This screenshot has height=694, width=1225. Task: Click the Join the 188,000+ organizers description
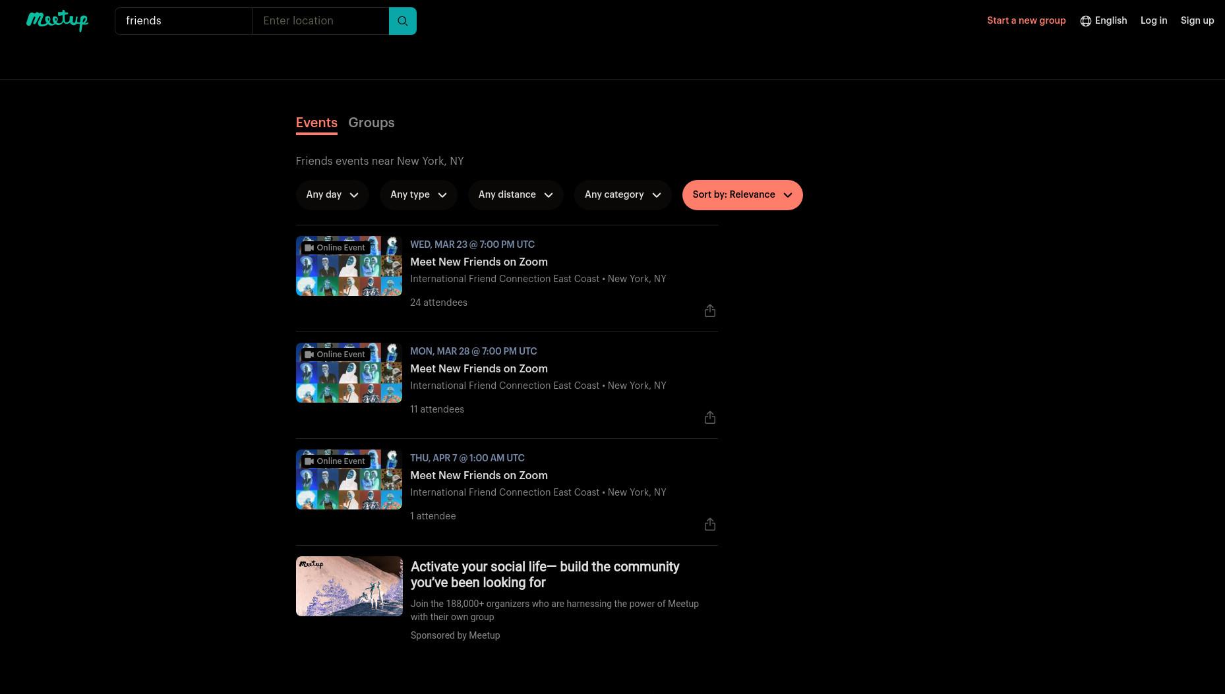point(554,610)
